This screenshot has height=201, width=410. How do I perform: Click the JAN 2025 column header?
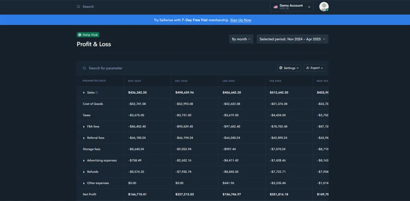coord(229,81)
